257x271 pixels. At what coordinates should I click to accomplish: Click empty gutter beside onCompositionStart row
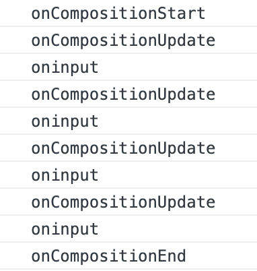(x=15, y=13)
